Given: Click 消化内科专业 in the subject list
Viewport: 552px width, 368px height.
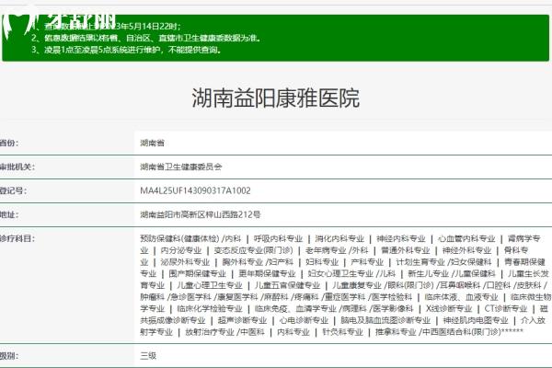Looking at the screenshot, I should tap(339, 239).
